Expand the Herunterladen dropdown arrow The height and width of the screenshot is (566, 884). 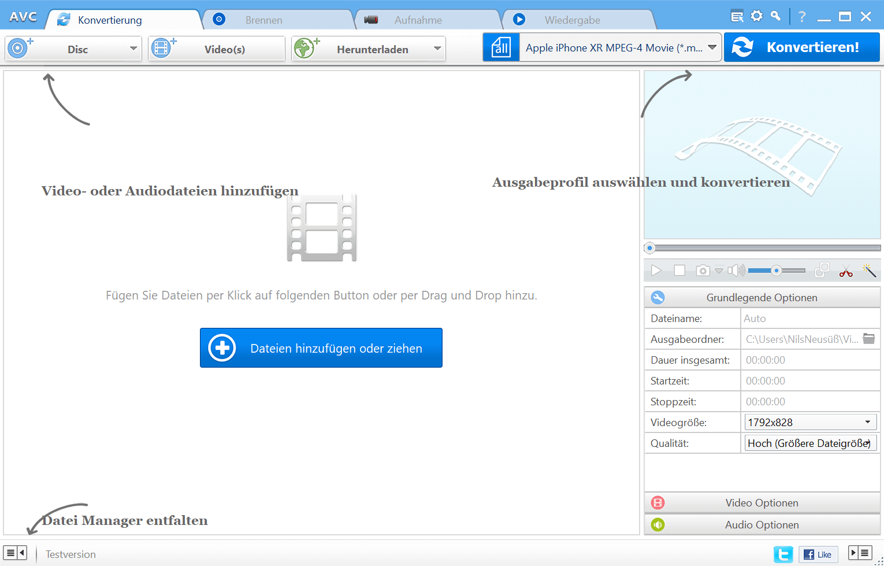437,49
